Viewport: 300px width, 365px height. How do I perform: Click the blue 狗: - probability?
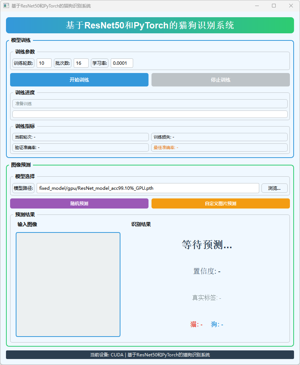pos(217,324)
